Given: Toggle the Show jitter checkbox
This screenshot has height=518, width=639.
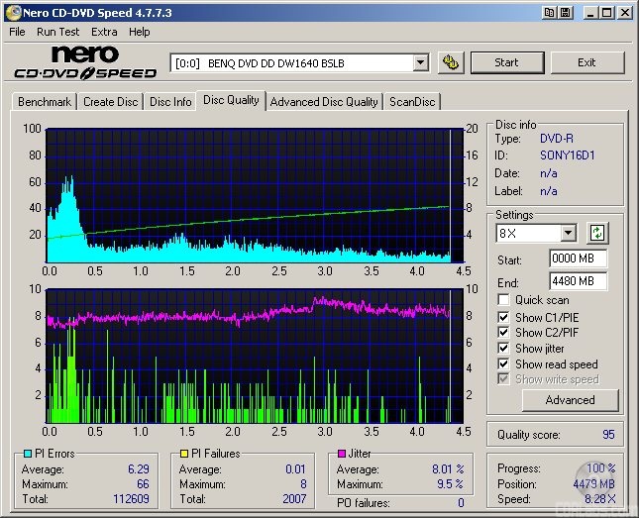Looking at the screenshot, I should [505, 349].
